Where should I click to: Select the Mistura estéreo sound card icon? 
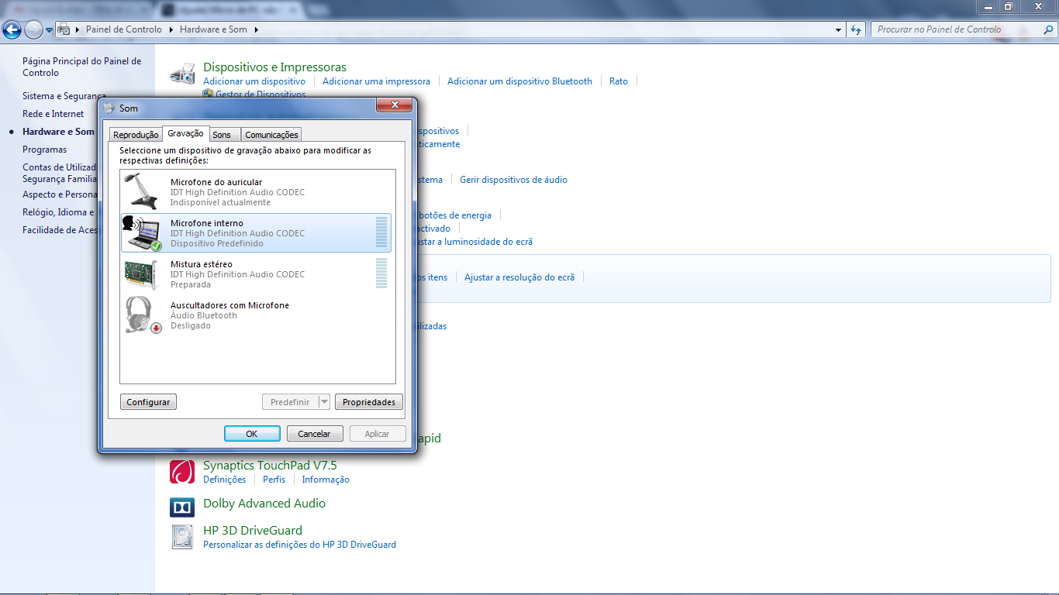pyautogui.click(x=141, y=273)
